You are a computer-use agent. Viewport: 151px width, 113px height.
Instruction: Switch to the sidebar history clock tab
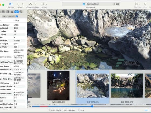point(21,12)
